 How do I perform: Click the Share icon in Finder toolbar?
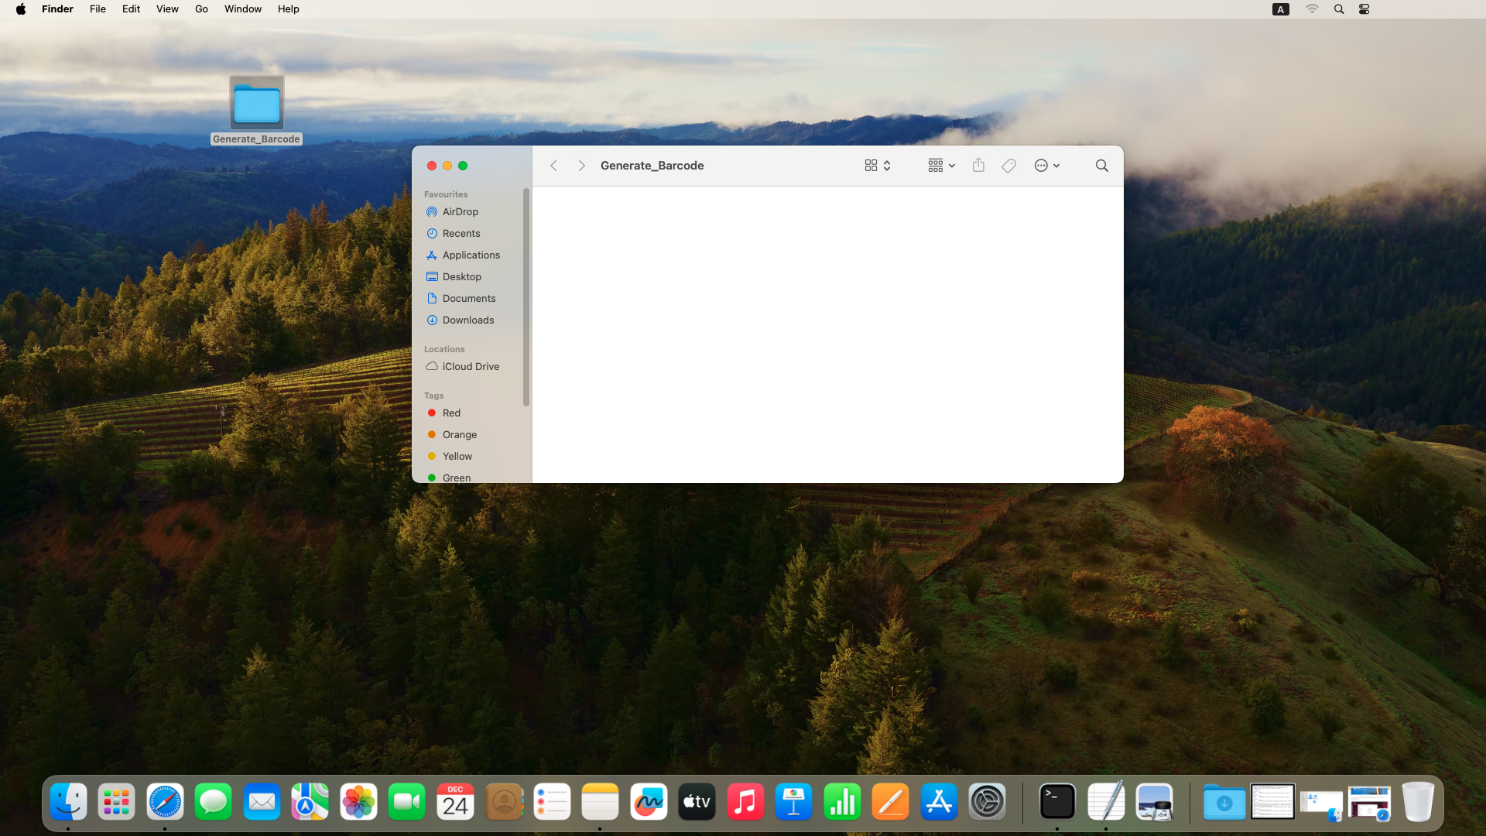(x=978, y=166)
